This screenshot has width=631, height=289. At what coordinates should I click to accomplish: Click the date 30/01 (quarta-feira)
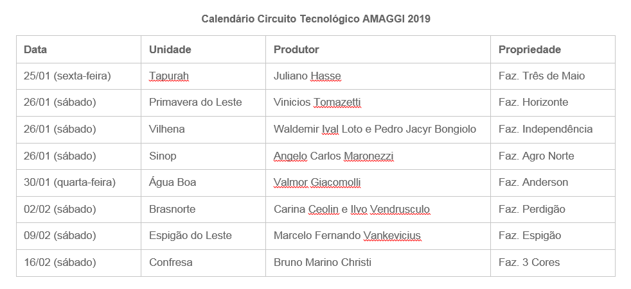69,182
